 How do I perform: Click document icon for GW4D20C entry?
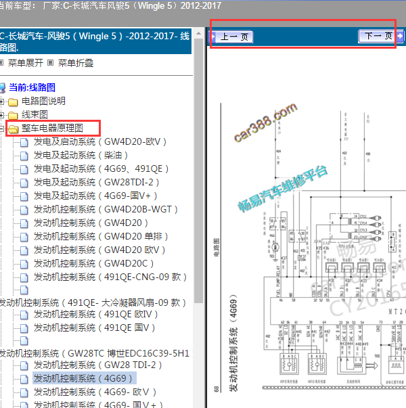pyautogui.click(x=24, y=264)
